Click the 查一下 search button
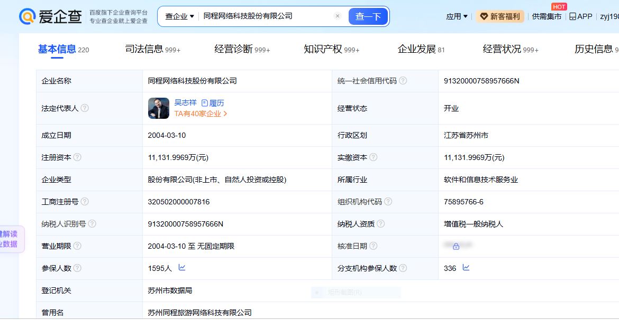Viewport: 619px width, 320px height. [368, 16]
